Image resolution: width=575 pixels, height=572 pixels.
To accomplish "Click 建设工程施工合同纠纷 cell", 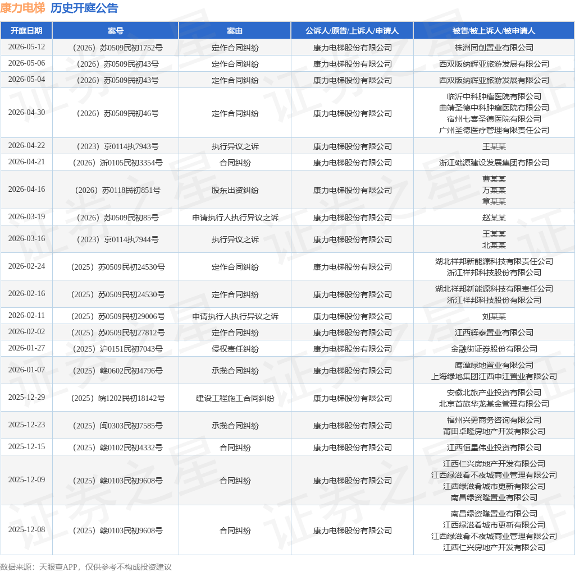I will tap(235, 398).
